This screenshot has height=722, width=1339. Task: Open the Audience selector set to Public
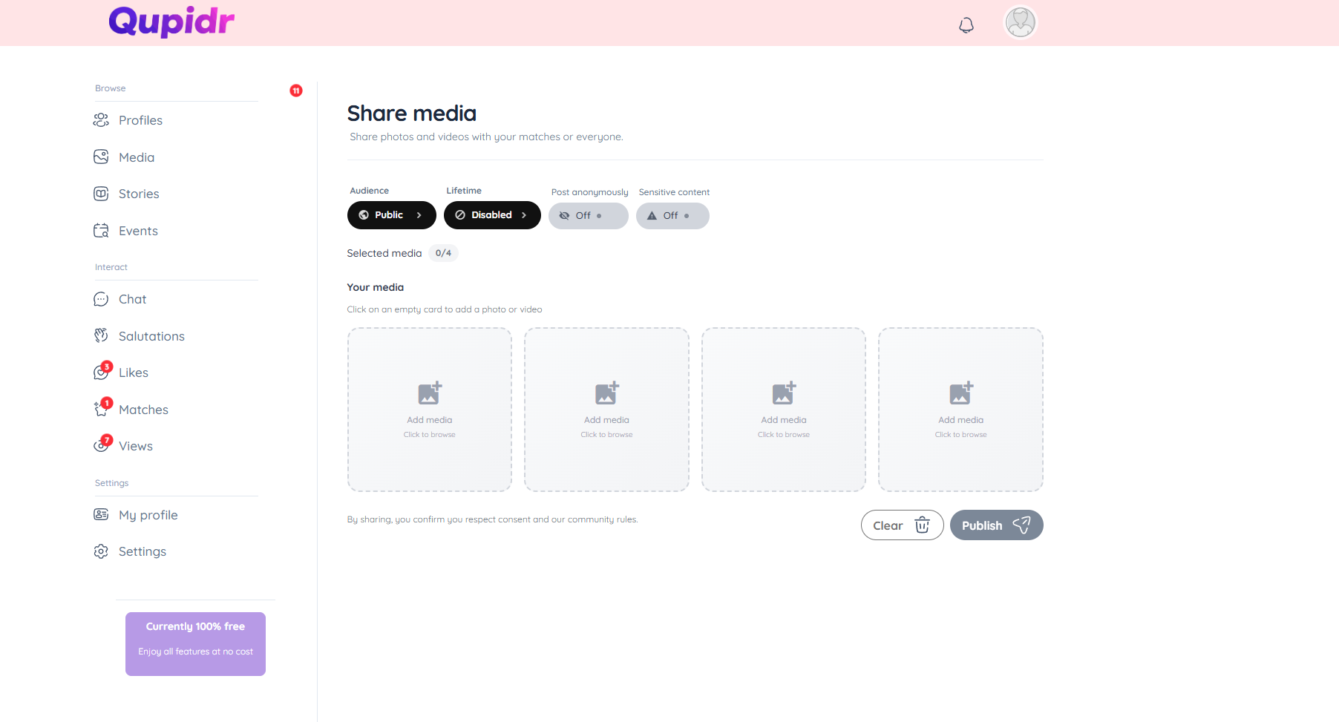pyautogui.click(x=391, y=214)
